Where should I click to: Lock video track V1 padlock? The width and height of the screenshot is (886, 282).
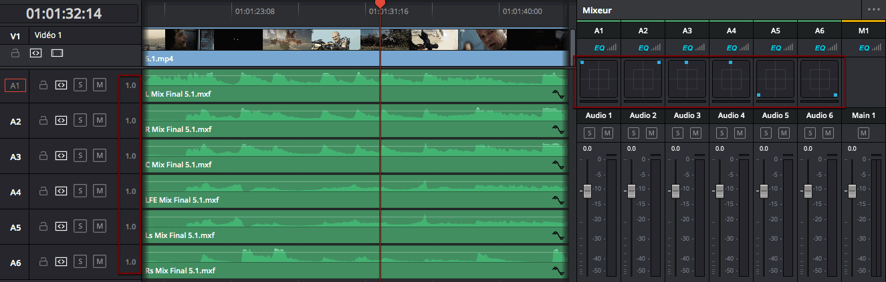tap(15, 52)
